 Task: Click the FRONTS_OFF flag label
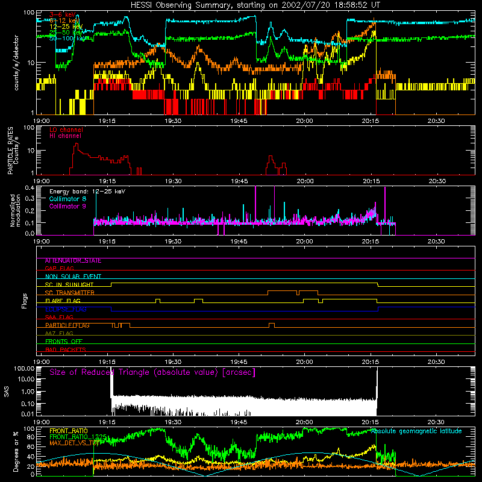pos(64,341)
